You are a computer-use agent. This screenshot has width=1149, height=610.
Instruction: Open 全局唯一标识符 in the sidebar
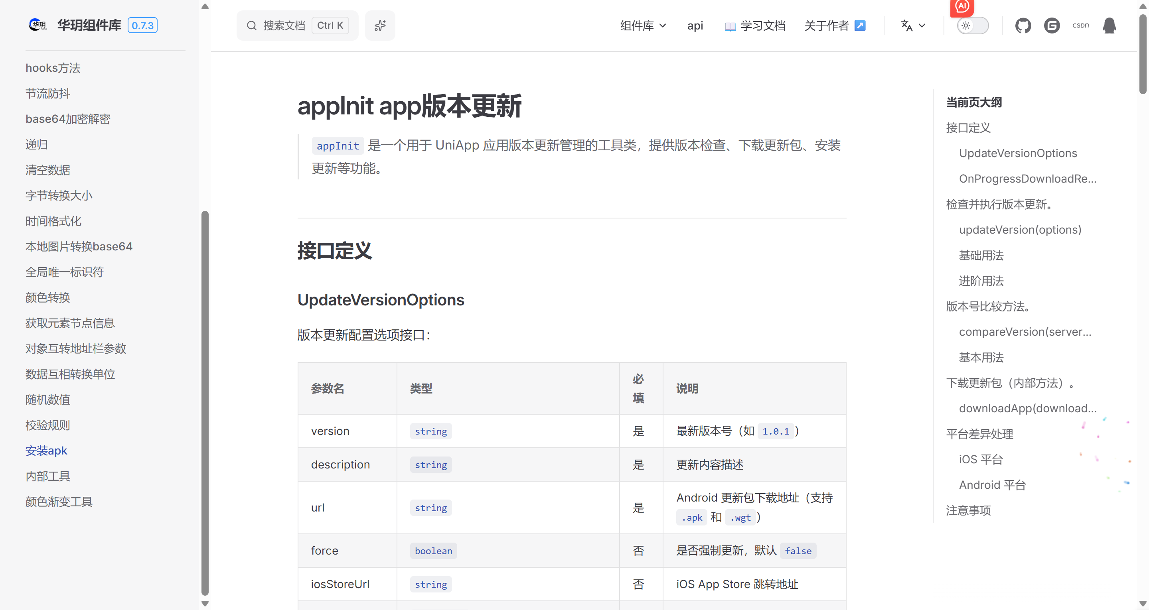click(64, 272)
